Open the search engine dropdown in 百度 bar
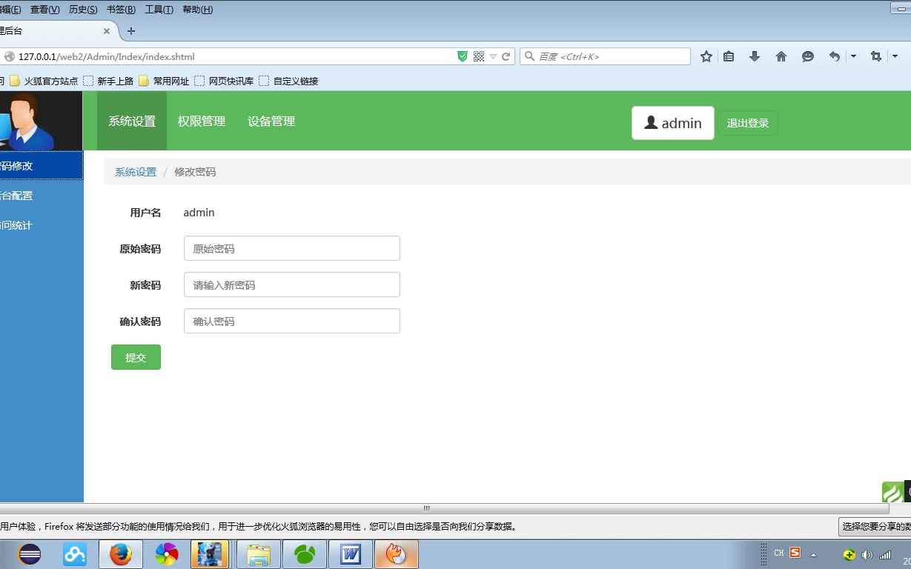 tap(529, 56)
